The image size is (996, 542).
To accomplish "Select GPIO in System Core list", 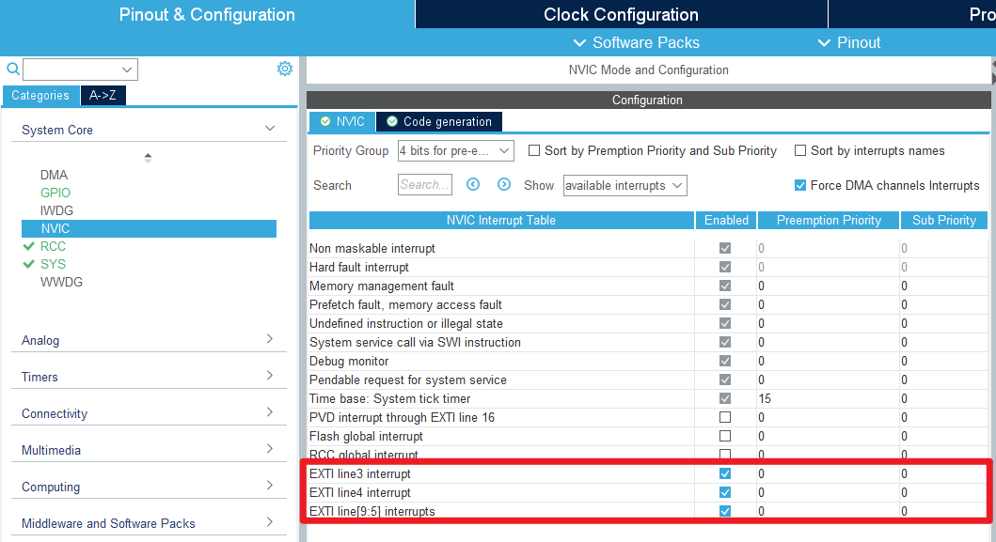I will (55, 193).
